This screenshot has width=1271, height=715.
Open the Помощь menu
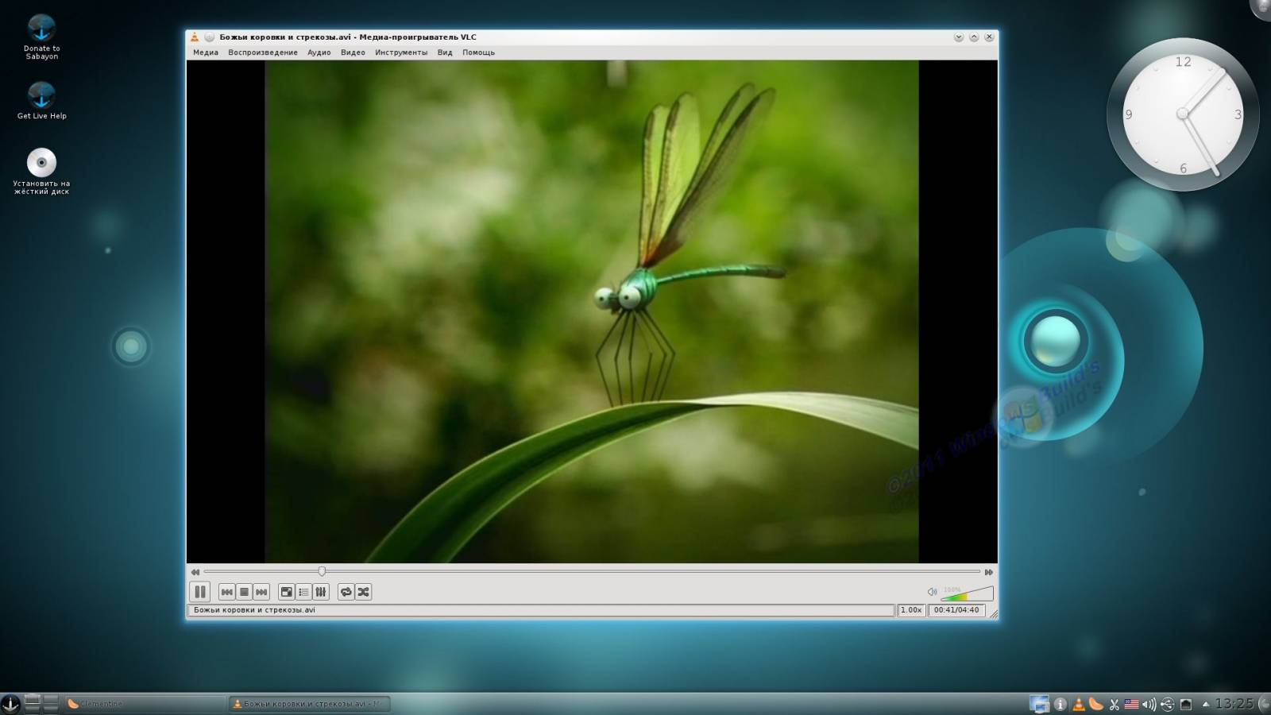(x=478, y=52)
